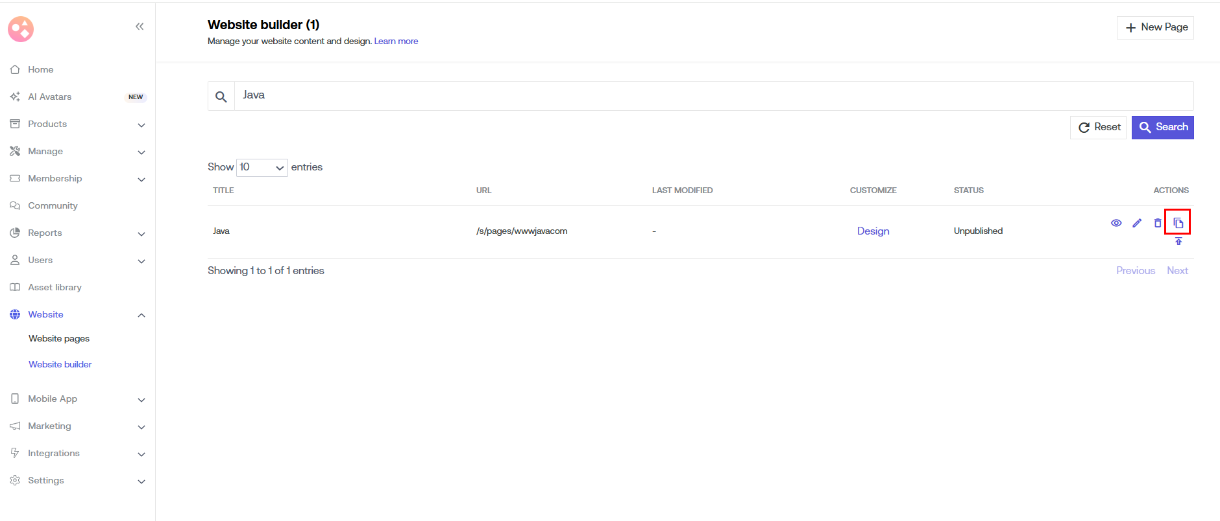Click the duplicate page icon for Java
1220x521 pixels.
coord(1178,223)
